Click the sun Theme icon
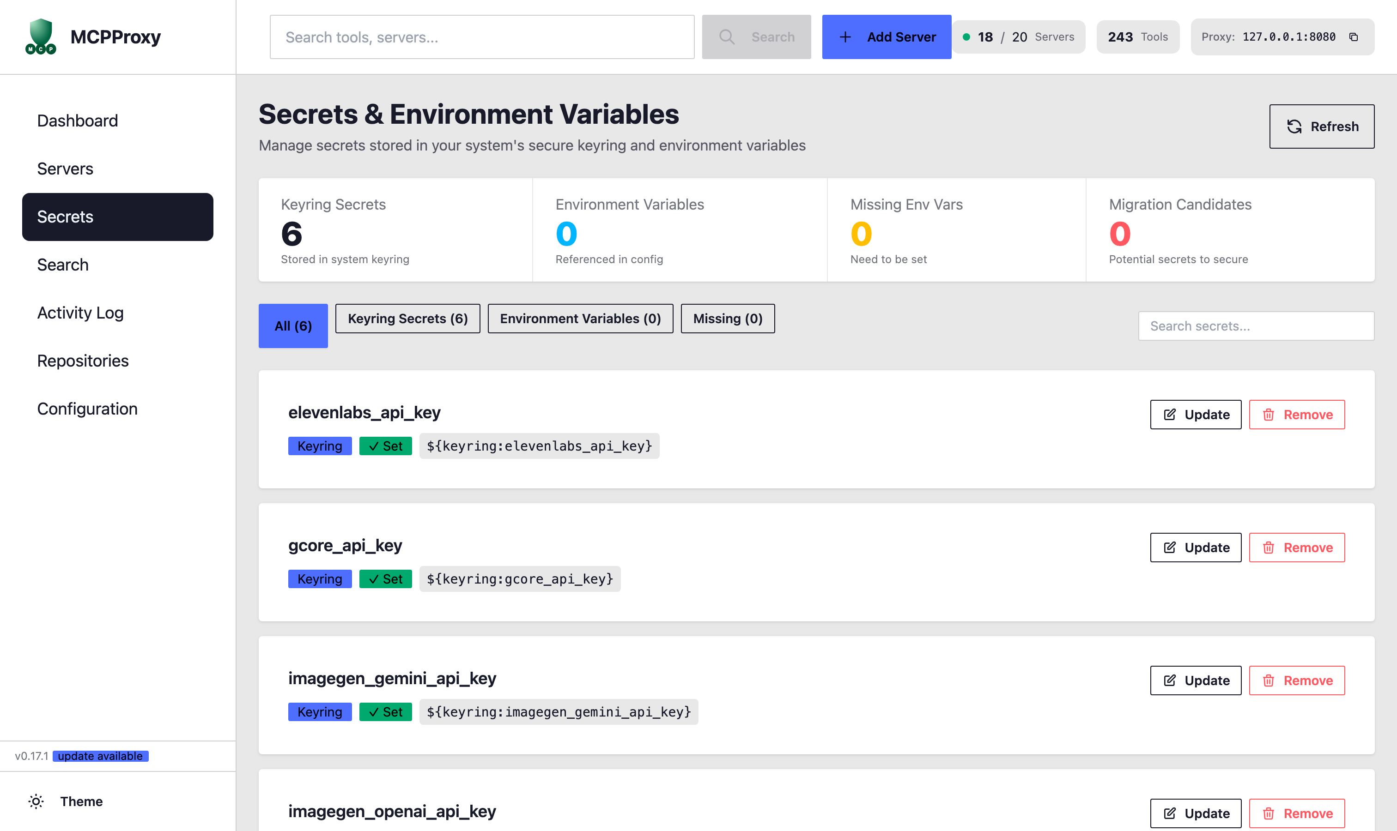 click(36, 801)
